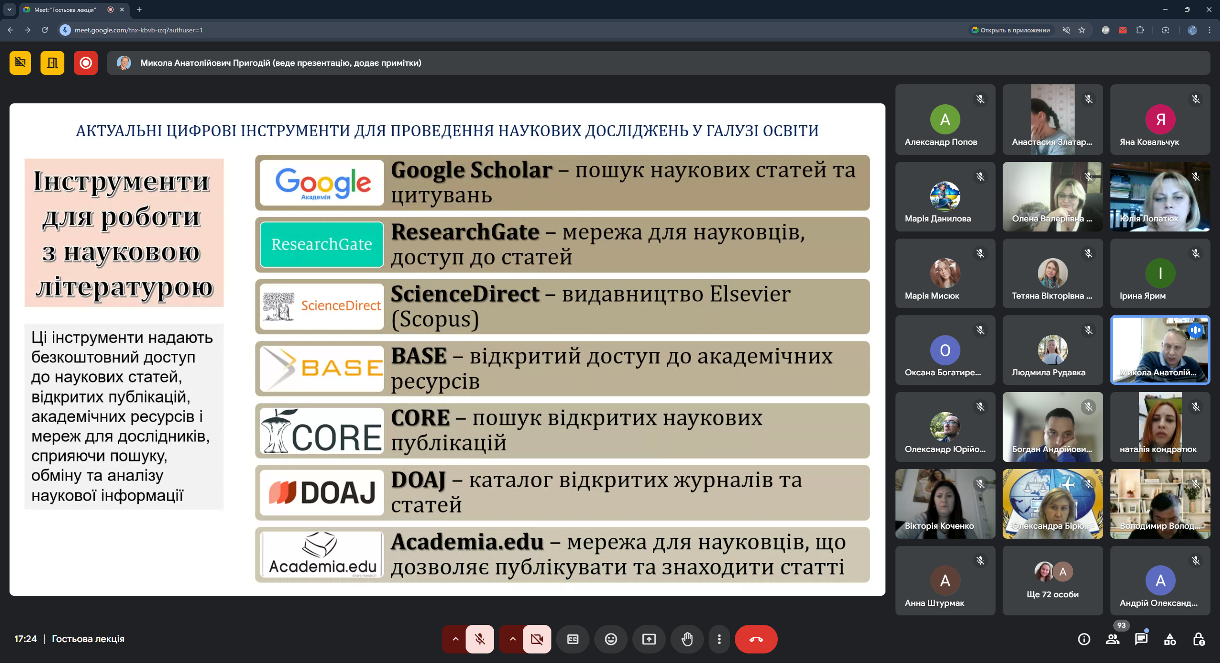1220x663 pixels.
Task: Toggle the microphone mute button
Action: click(480, 639)
